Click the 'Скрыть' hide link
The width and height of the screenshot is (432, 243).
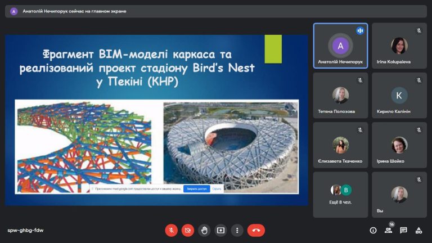[x=217, y=189]
